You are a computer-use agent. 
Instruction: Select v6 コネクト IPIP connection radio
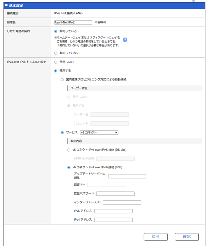click(69, 167)
